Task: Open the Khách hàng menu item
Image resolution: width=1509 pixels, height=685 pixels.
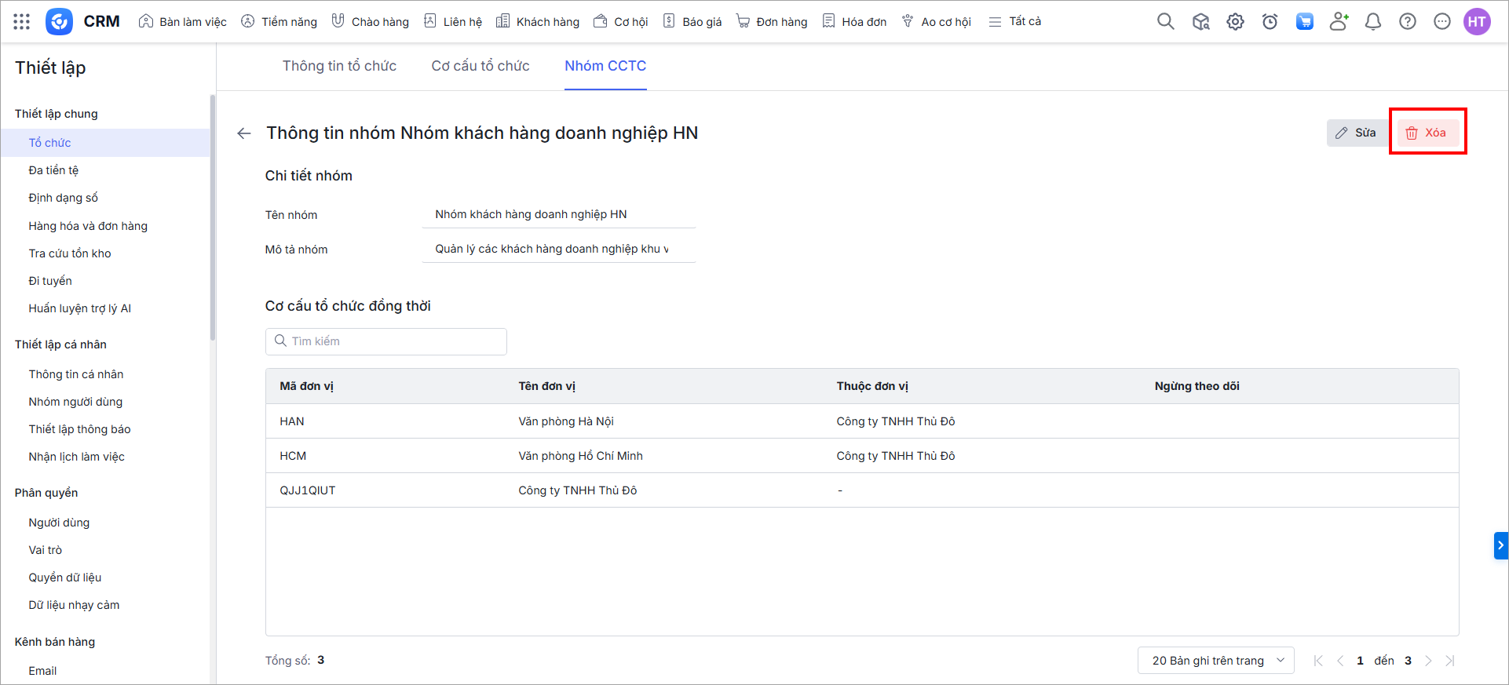Action: pyautogui.click(x=538, y=21)
